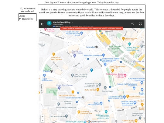Viewport: 164px width, 123px height.
Task: Click the Sugar Factory restaurant pin
Action: click(128, 96)
